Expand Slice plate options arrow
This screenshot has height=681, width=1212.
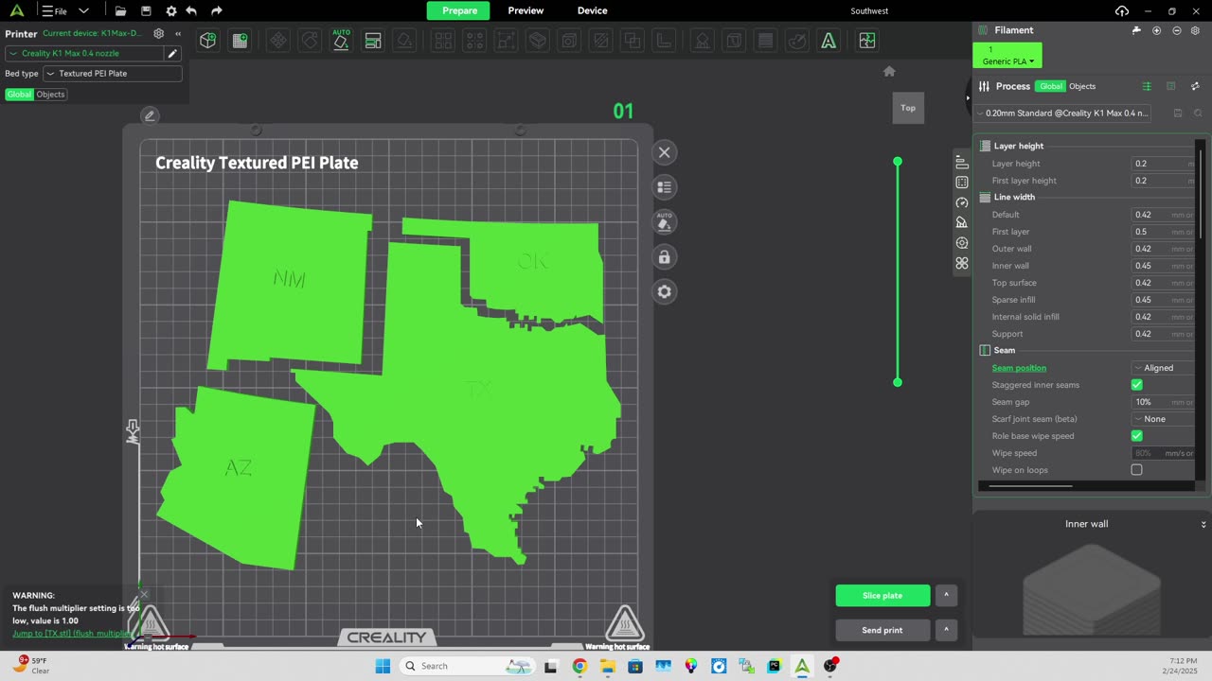coord(946,596)
